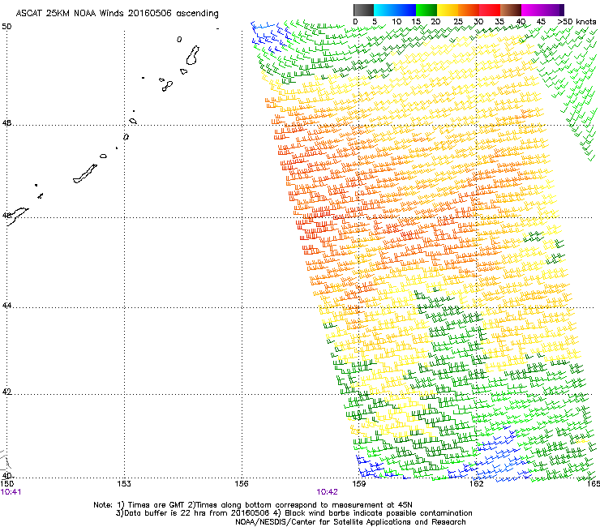Click the latitude label '50'
600x527 pixels.
(6, 27)
